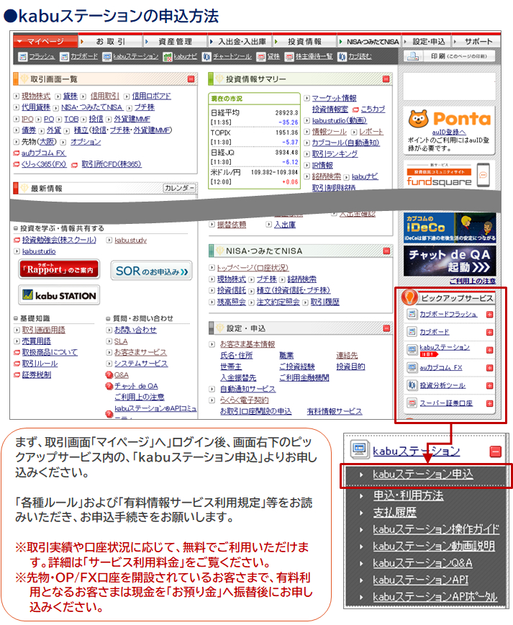Open the カブ読む toolbar icon
Viewport: 513px width, 625px height.
342,57
